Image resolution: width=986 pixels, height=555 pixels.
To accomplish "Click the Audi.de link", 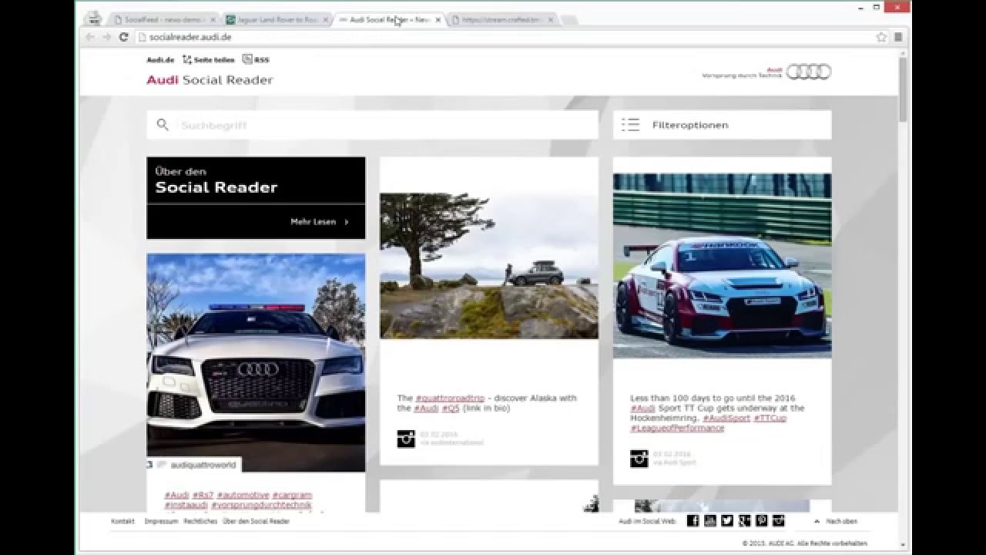I will [160, 59].
